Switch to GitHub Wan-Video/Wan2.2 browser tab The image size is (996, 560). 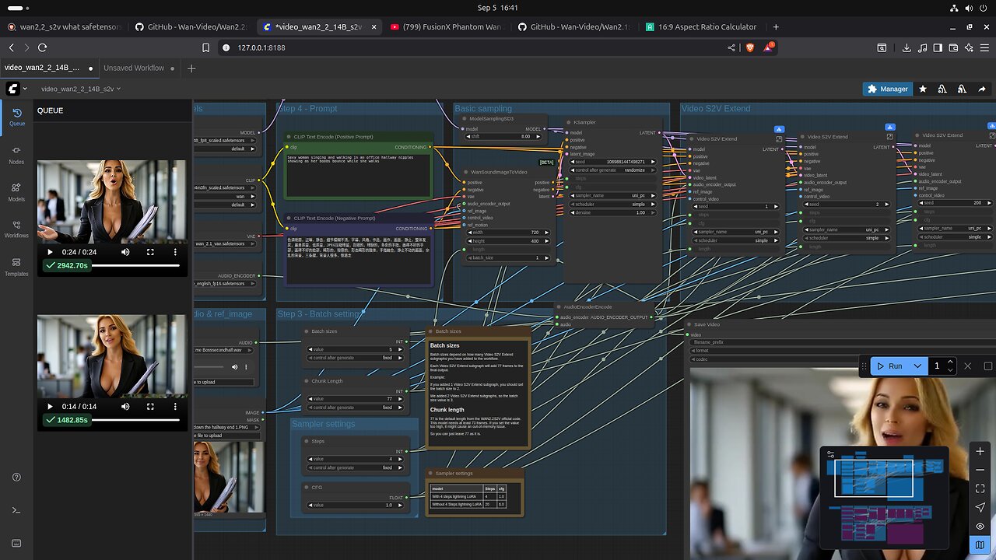[191, 26]
